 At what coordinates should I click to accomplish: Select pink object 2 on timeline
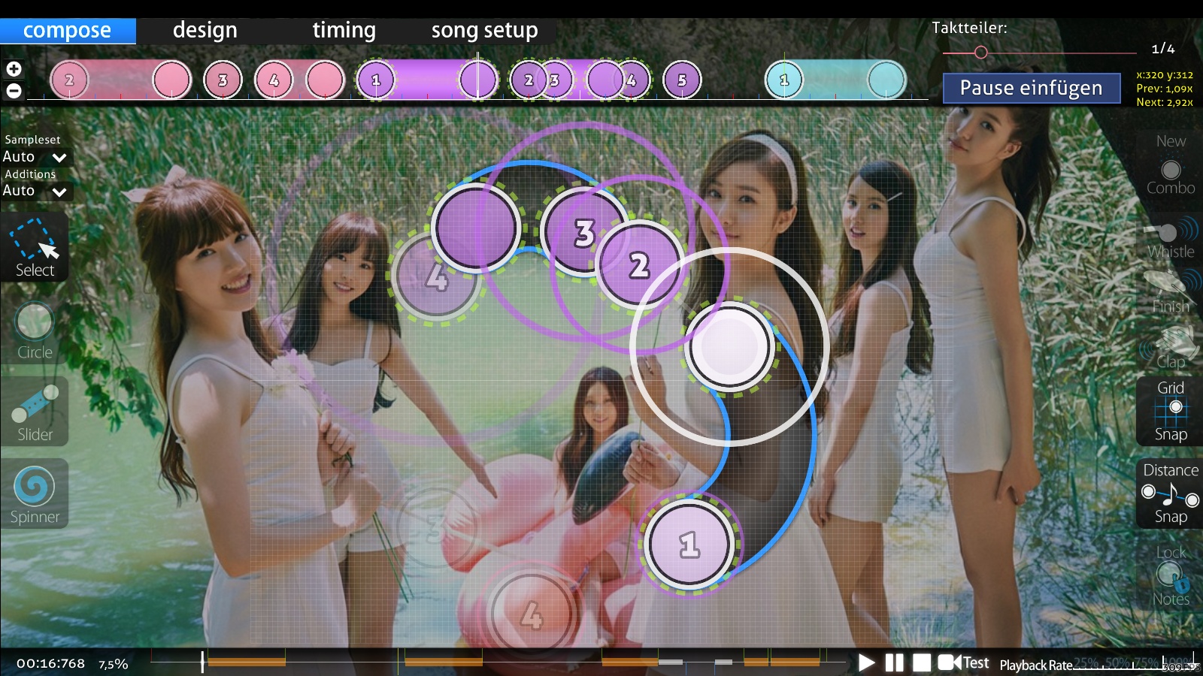click(69, 80)
